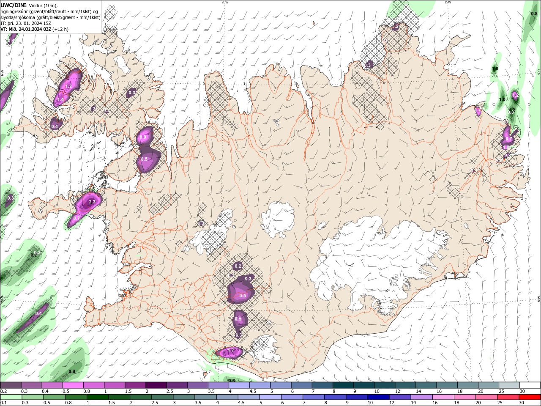Click the 12 label in the top legend row

coord(398,392)
